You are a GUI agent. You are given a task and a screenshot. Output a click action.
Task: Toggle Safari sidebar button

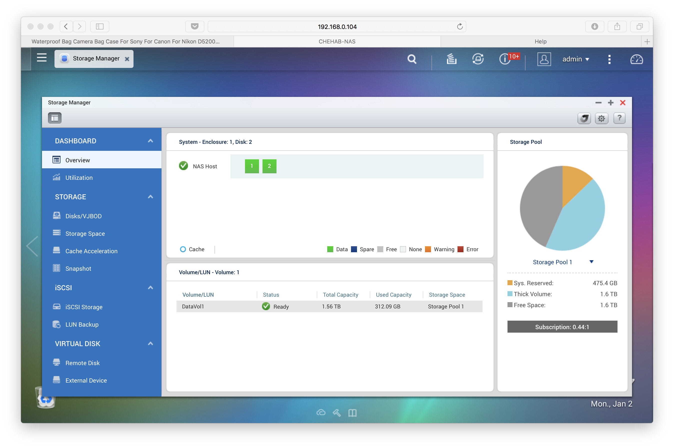click(x=99, y=26)
